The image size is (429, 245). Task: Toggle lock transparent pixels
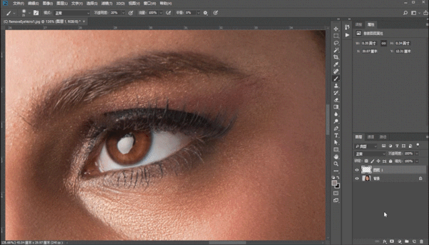pyautogui.click(x=367, y=161)
